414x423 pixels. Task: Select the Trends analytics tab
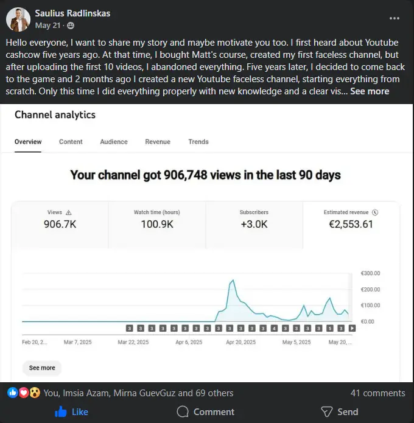(198, 142)
